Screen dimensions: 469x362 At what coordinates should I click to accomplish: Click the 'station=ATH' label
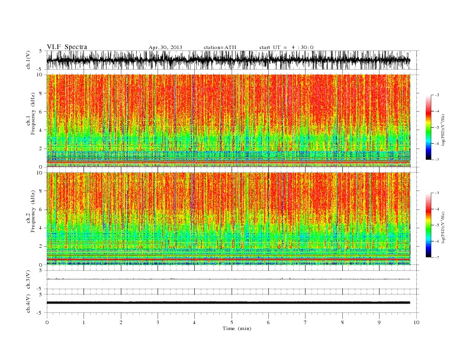[x=220, y=47]
